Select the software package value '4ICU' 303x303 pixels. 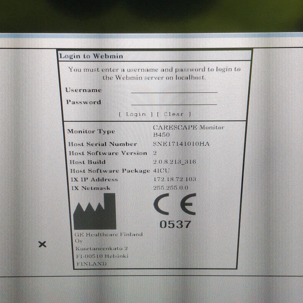[x=161, y=171]
